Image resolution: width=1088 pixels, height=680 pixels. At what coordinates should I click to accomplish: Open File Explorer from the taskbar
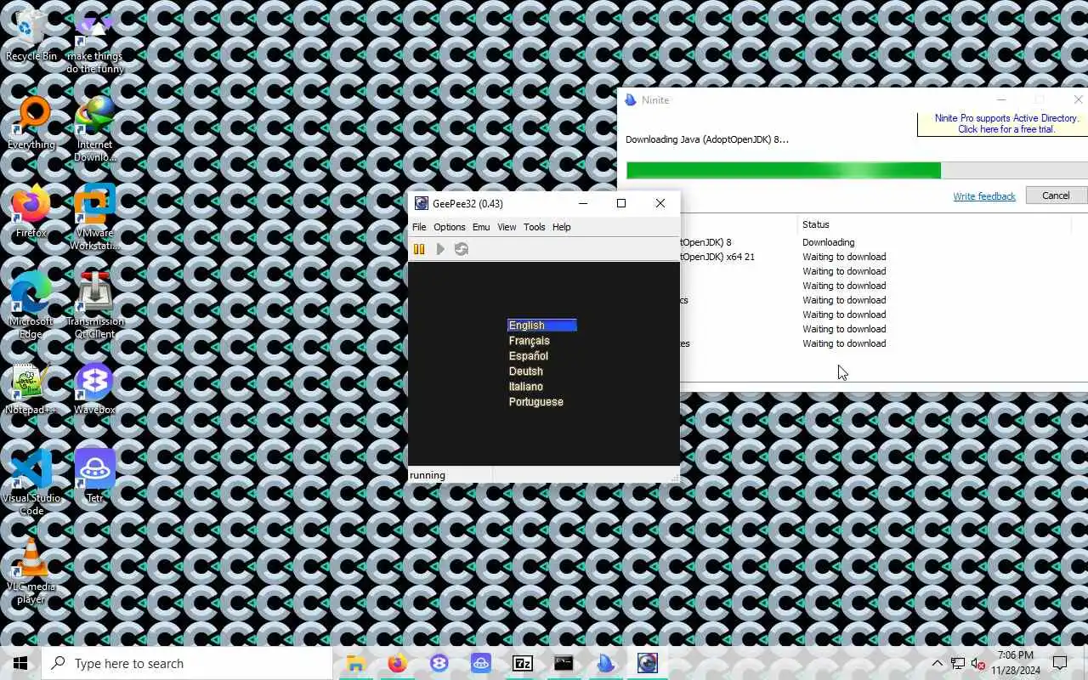click(x=356, y=663)
